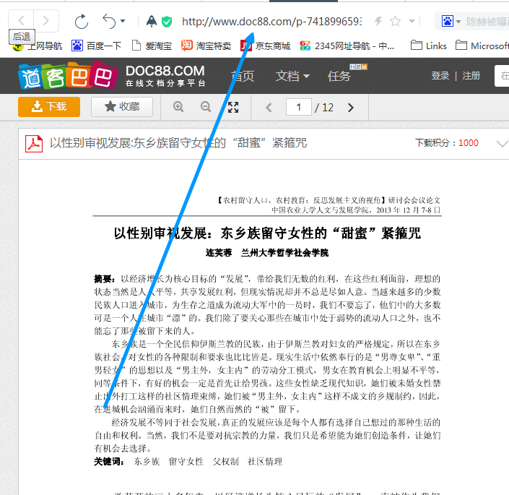Click the green shield security icon

click(x=167, y=22)
